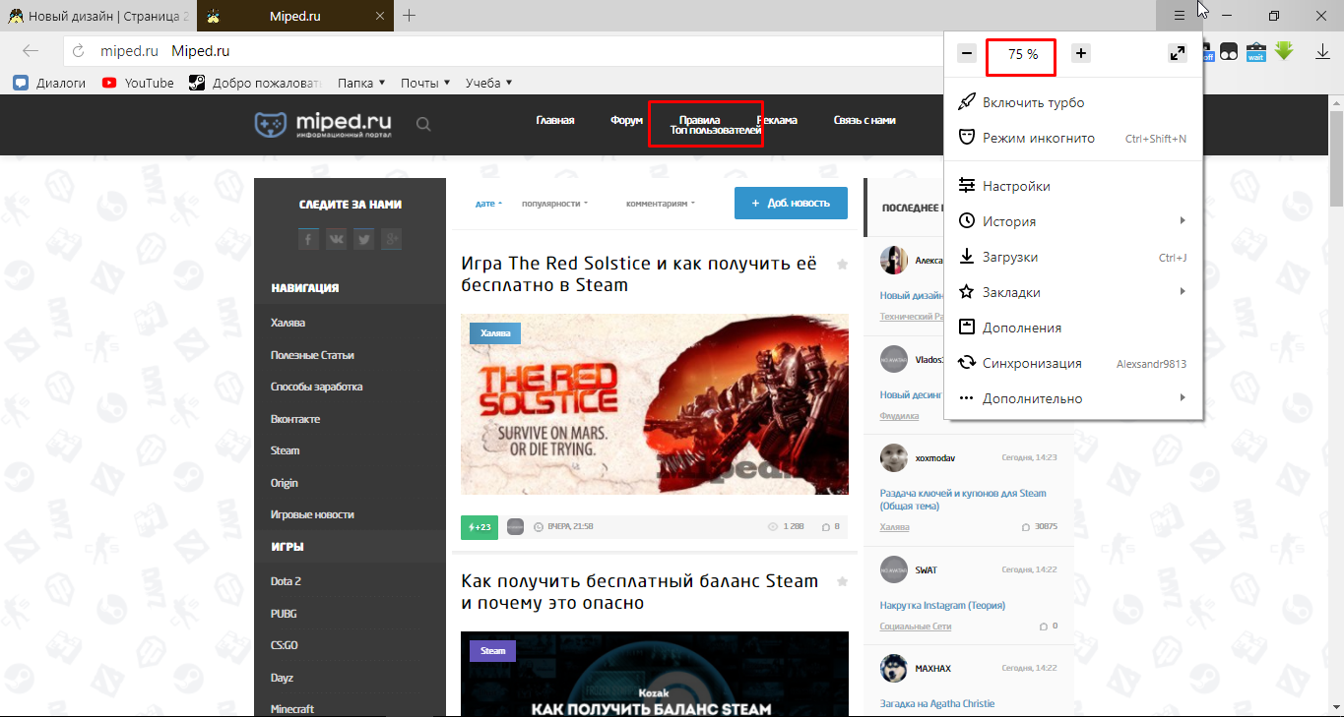Focus the address bar showing miped.ru
The height and width of the screenshot is (717, 1344).
[502, 51]
